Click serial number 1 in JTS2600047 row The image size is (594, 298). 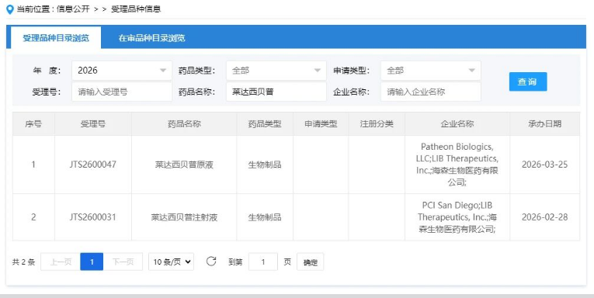coord(33,165)
